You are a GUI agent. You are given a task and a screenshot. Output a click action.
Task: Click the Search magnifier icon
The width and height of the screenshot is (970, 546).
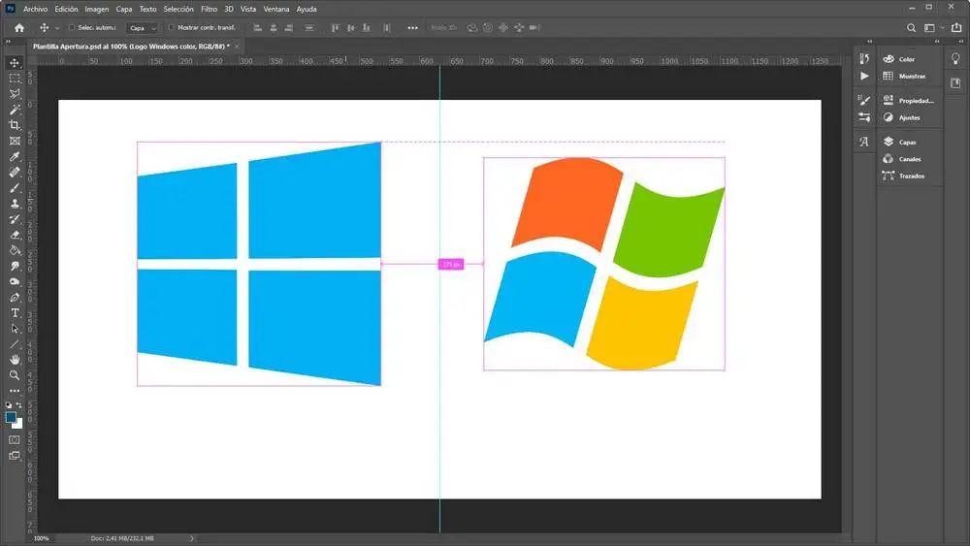[911, 28]
